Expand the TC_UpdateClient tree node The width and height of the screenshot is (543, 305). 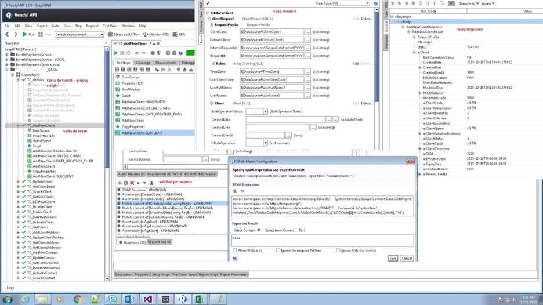[19, 181]
